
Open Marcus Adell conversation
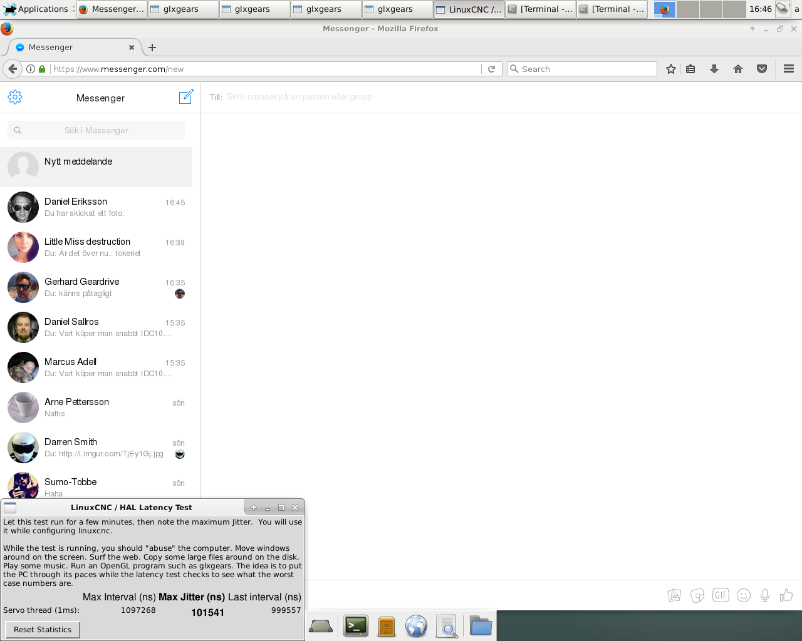(x=96, y=367)
